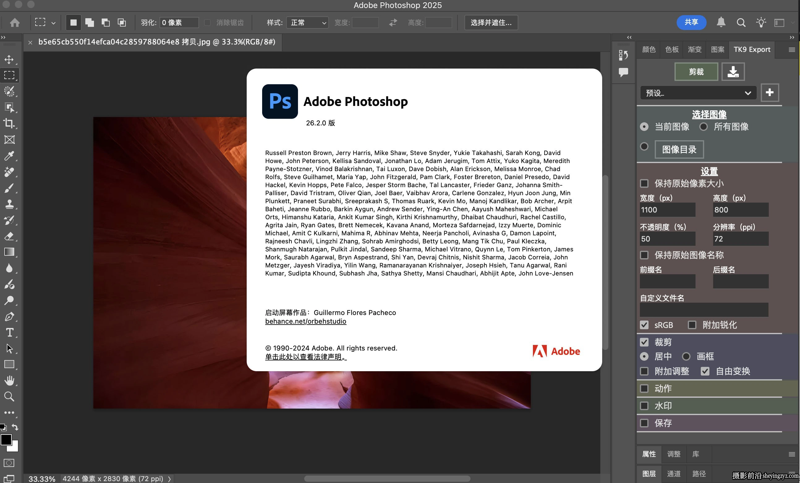800x483 pixels.
Task: Swap foreground and background colors
Action: point(15,427)
